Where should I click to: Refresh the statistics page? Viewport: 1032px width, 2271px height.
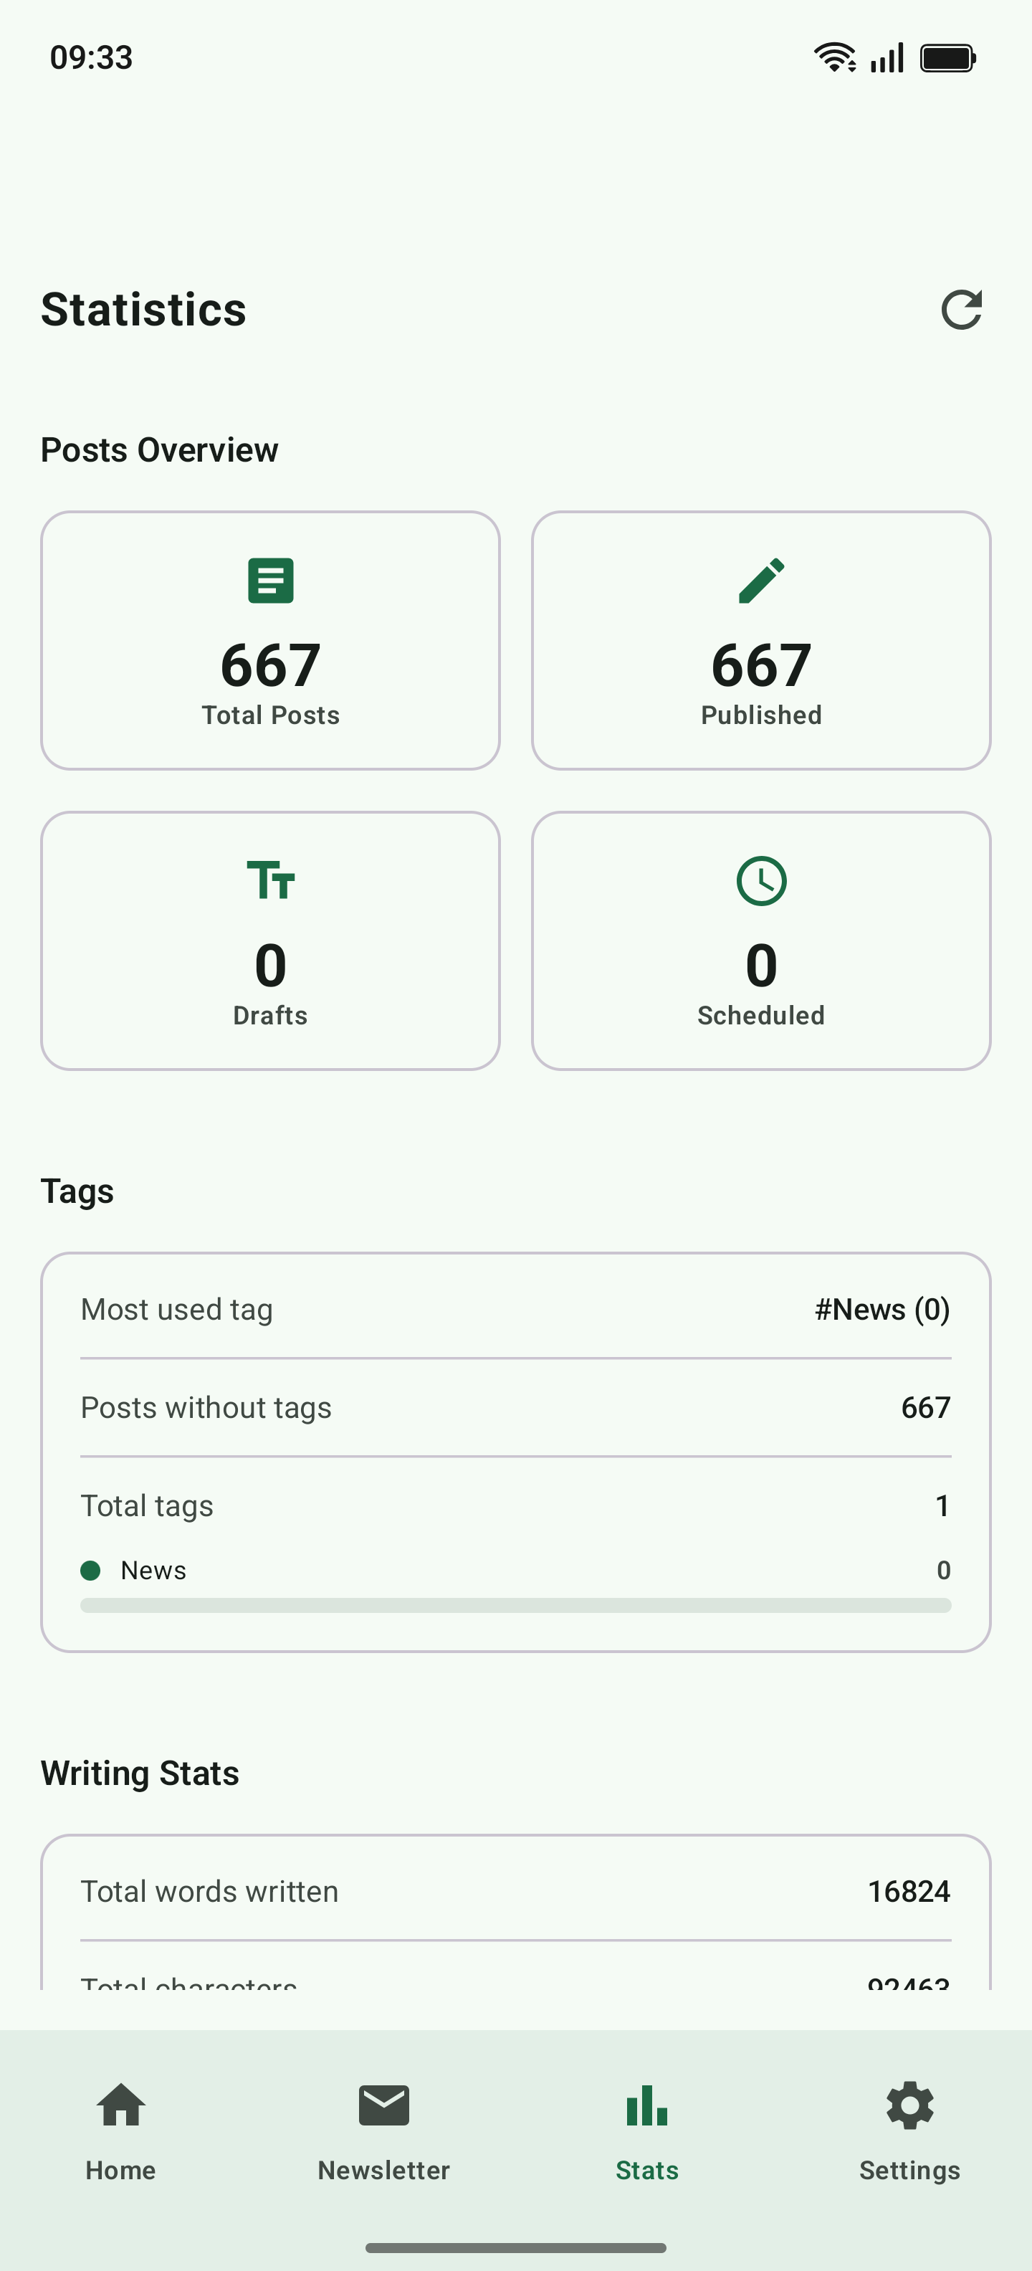click(x=960, y=310)
